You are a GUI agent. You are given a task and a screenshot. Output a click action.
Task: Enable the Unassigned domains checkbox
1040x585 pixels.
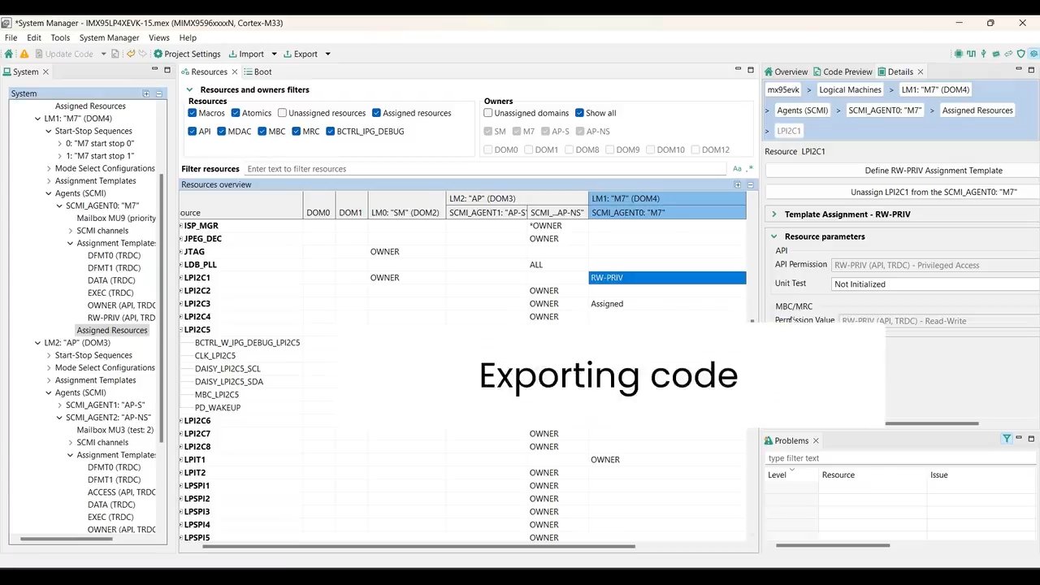pyautogui.click(x=488, y=113)
